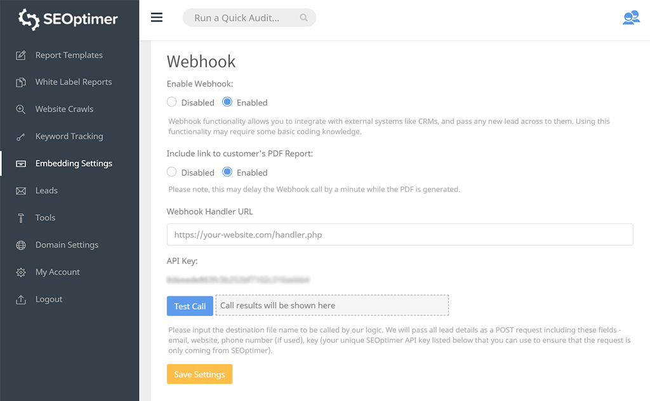Viewport: 650px width, 401px height.
Task: Click the SEOptimer logo
Action: click(x=69, y=19)
